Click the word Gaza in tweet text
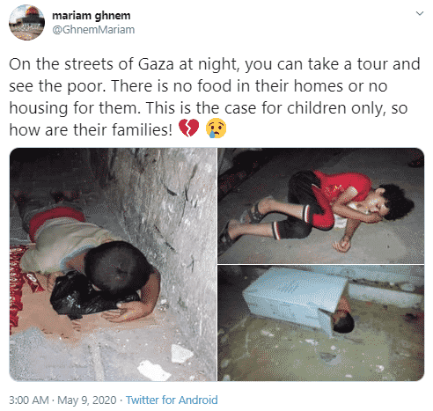The width and height of the screenshot is (433, 411). [x=156, y=64]
